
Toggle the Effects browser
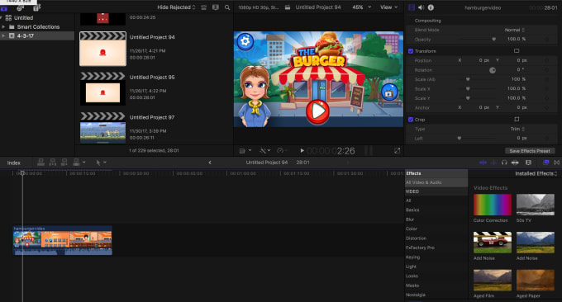coord(545,163)
